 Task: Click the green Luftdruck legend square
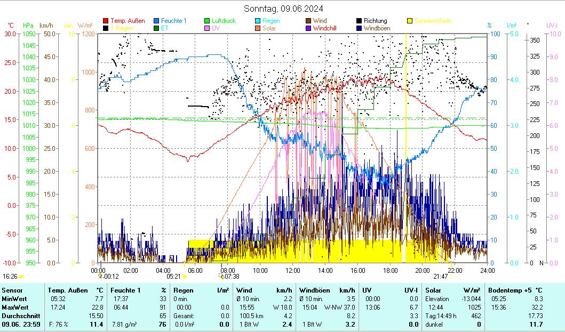click(208, 21)
